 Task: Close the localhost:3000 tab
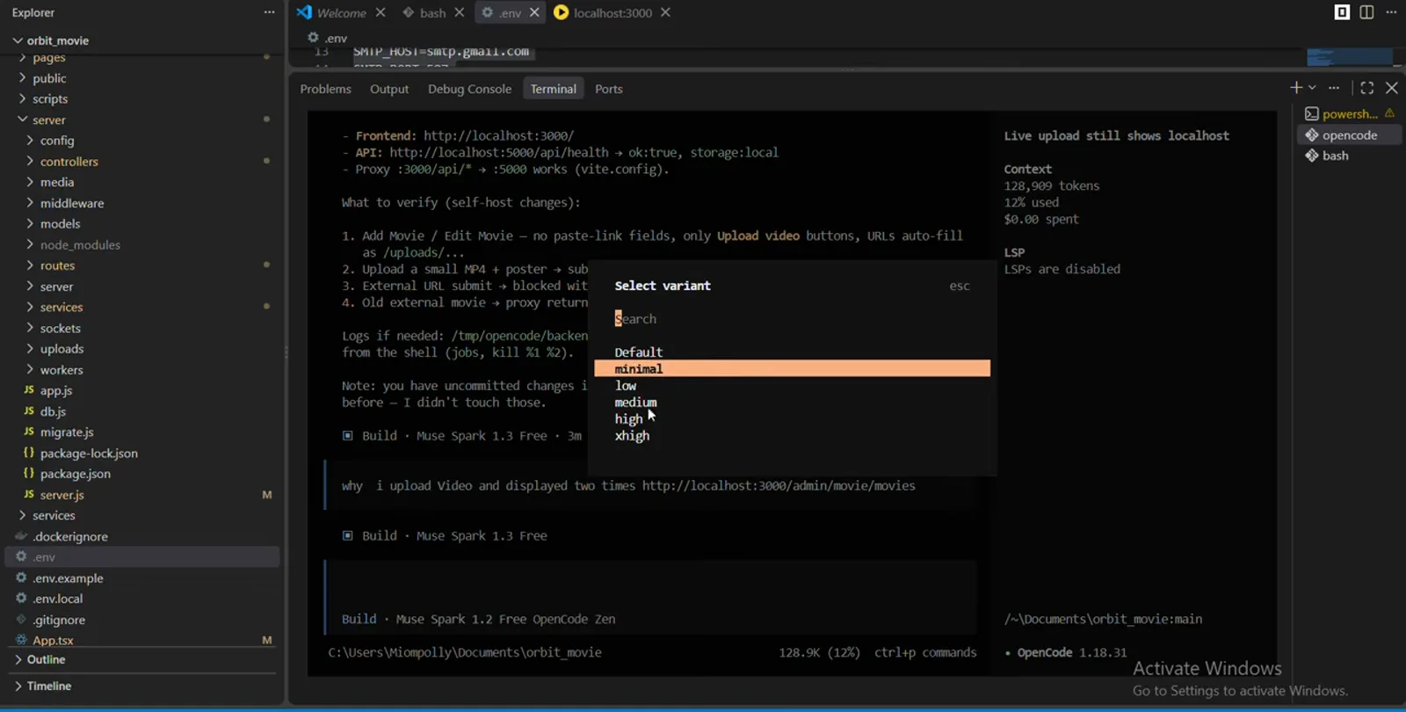click(665, 12)
